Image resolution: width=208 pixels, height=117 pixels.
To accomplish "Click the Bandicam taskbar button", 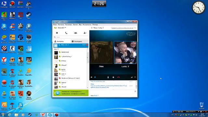I will tap(57, 115).
